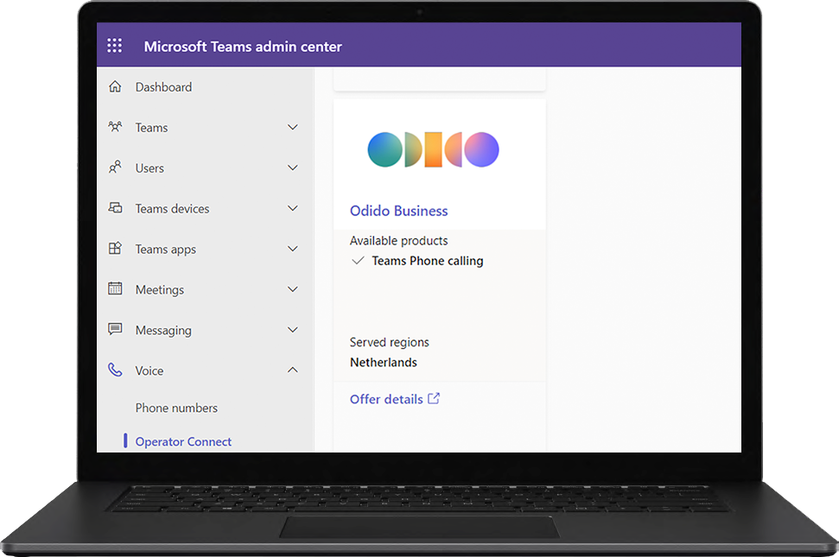Click the Teams Phone calling text
This screenshot has width=839, height=557.
(x=428, y=261)
